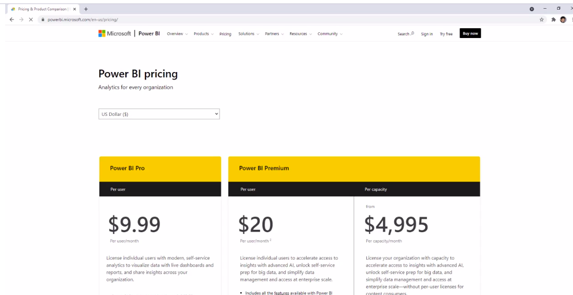Open a new tab with plus icon
Image resolution: width=573 pixels, height=295 pixels.
tap(86, 9)
